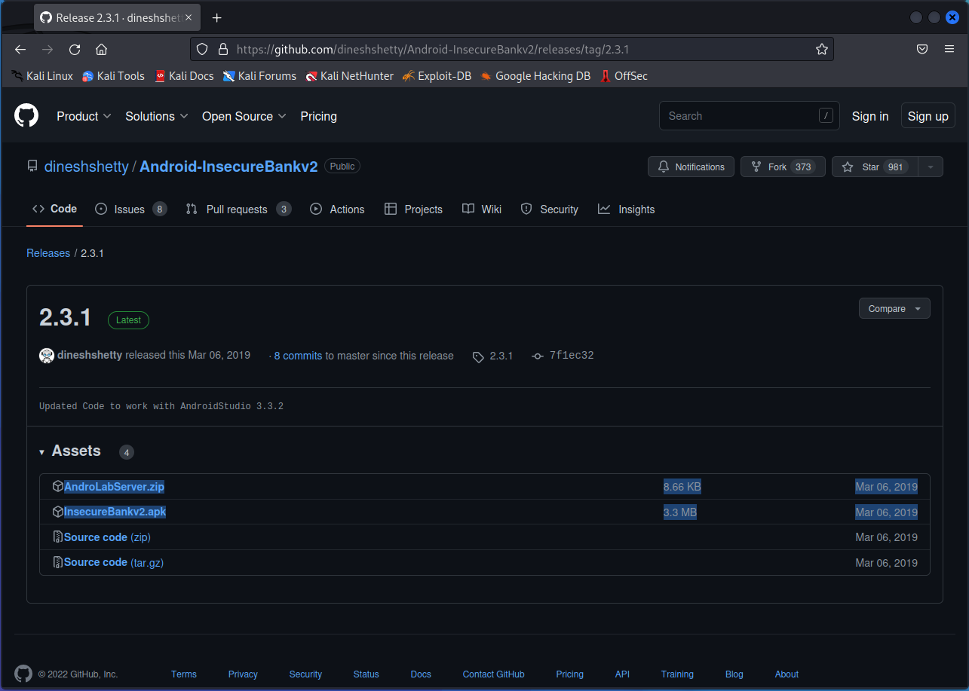Screen dimensions: 969x691
Task: Open Exploit-DB bookmark
Action: [437, 76]
